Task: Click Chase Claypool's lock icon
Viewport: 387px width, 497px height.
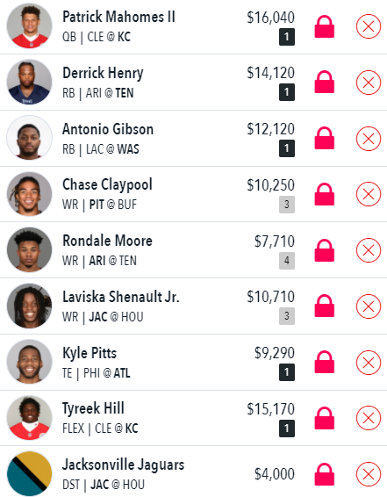Action: pyautogui.click(x=325, y=194)
